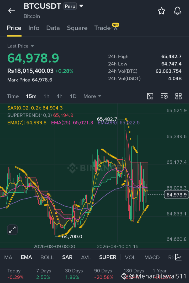Click the 64,700.0 low marker on chart
The image size is (189, 283).
72,237
